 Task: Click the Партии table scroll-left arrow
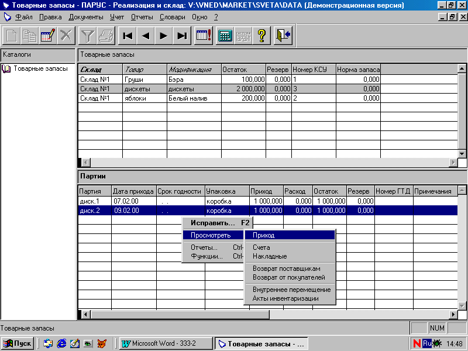(x=86, y=314)
